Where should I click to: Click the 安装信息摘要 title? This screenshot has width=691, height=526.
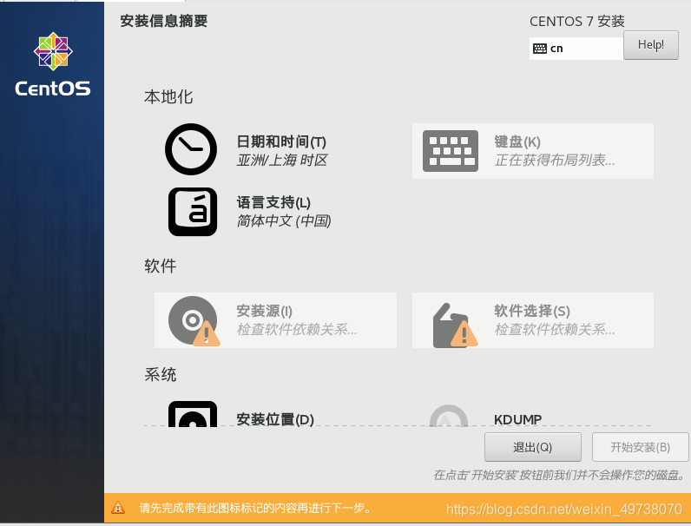(163, 21)
